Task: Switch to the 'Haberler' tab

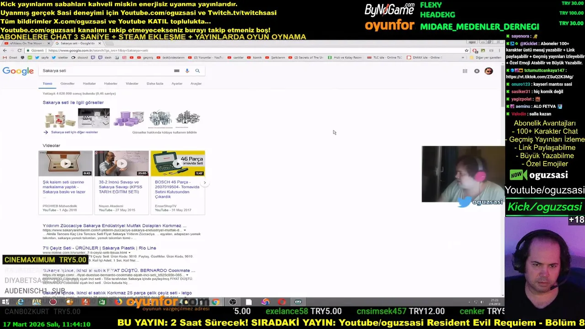Action: coord(111,84)
